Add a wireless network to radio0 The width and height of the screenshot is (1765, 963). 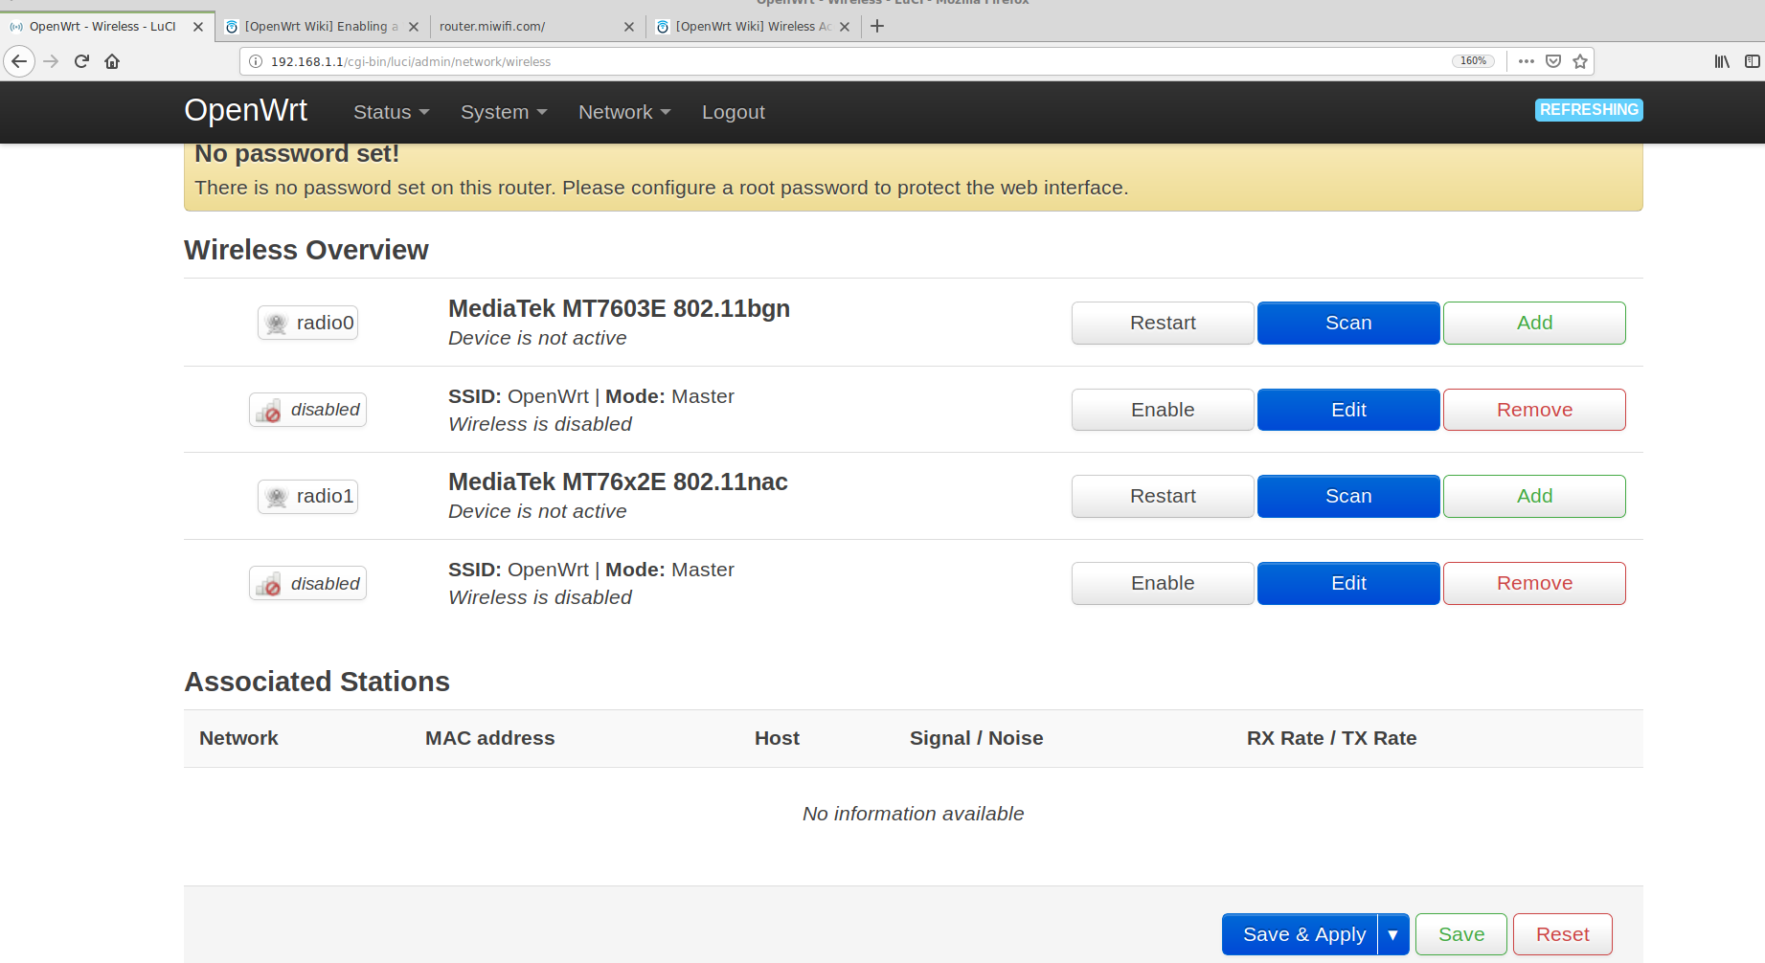pyautogui.click(x=1534, y=323)
